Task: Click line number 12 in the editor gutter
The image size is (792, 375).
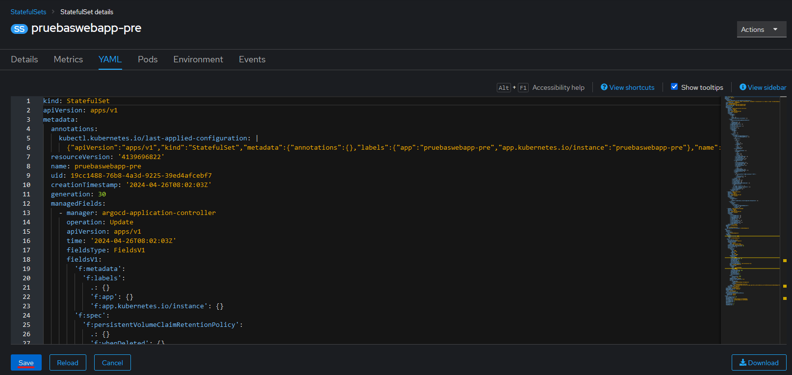Action: click(x=26, y=204)
